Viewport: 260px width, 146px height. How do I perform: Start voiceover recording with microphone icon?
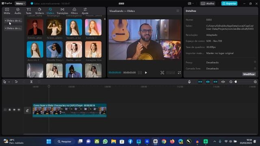click(189, 82)
